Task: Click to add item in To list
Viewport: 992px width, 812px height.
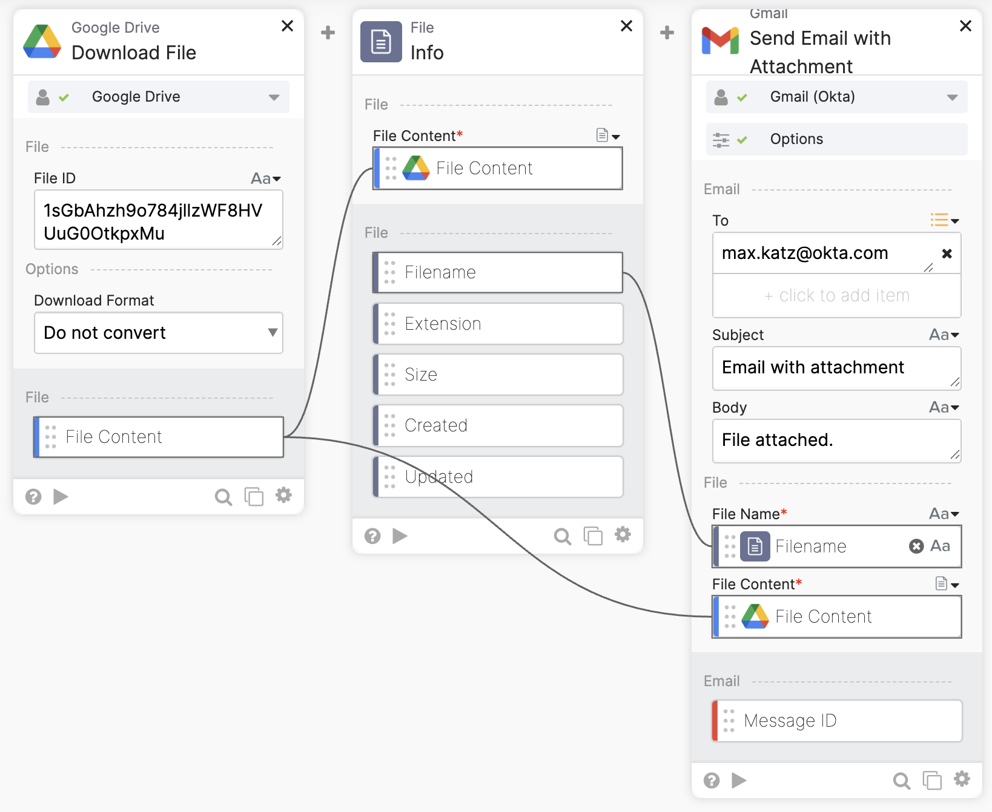Action: (x=836, y=296)
